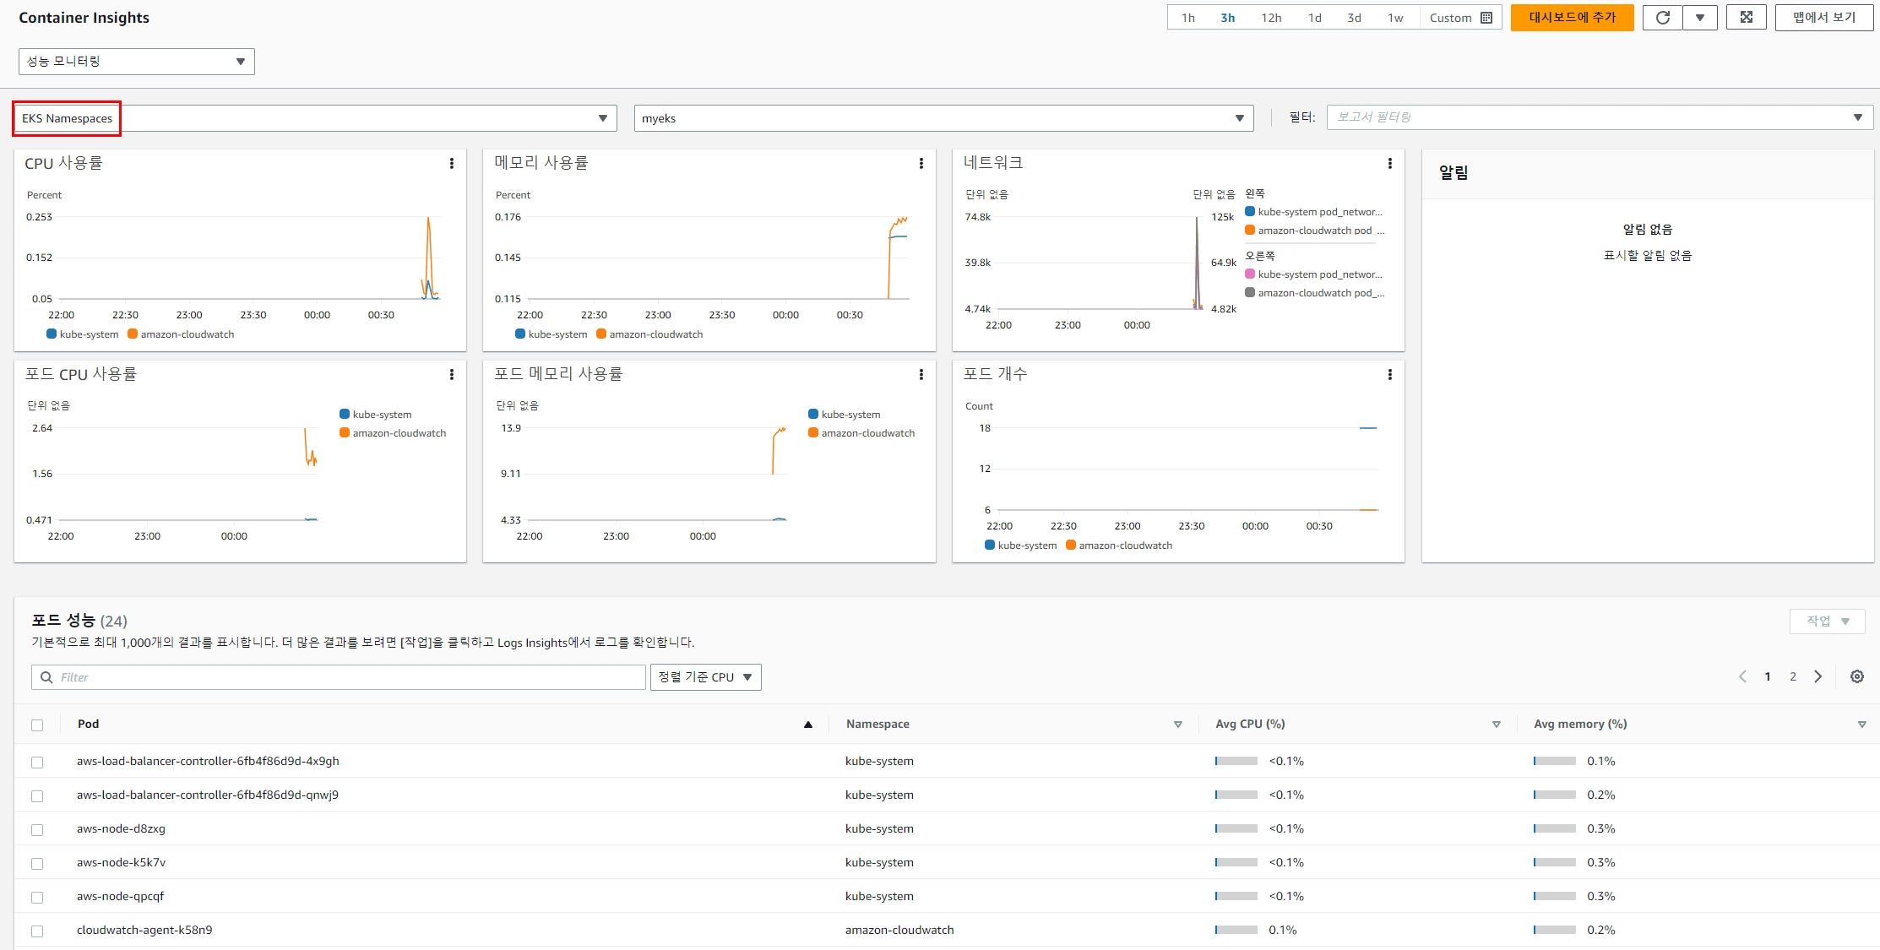Select the 12h time range
This screenshot has width=1880, height=950.
tap(1271, 18)
